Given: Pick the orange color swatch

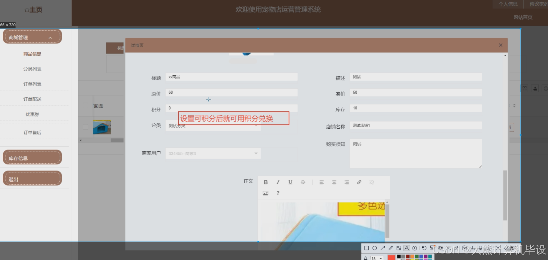Looking at the screenshot, I should 412,257.
